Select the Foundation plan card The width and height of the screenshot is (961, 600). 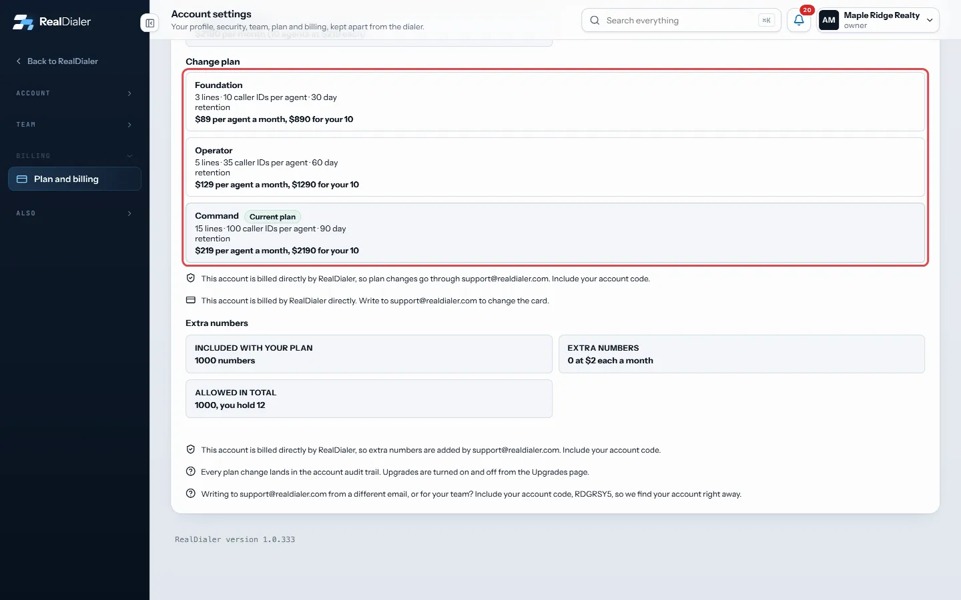pyautogui.click(x=555, y=101)
